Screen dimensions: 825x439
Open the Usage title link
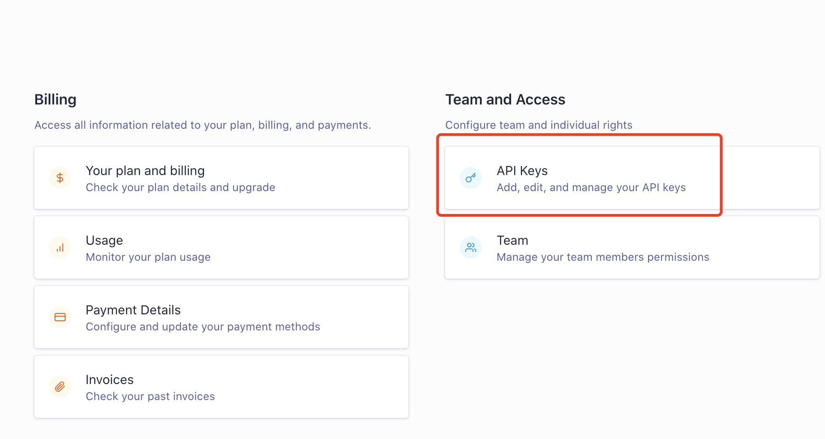[104, 241]
